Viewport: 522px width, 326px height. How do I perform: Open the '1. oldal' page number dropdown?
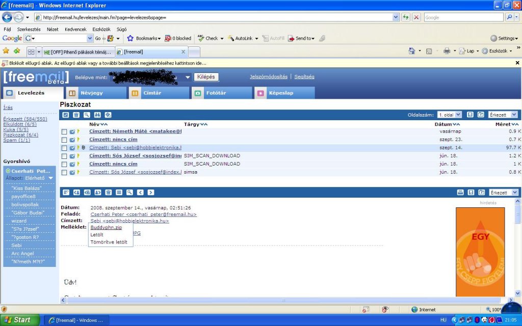(449, 115)
